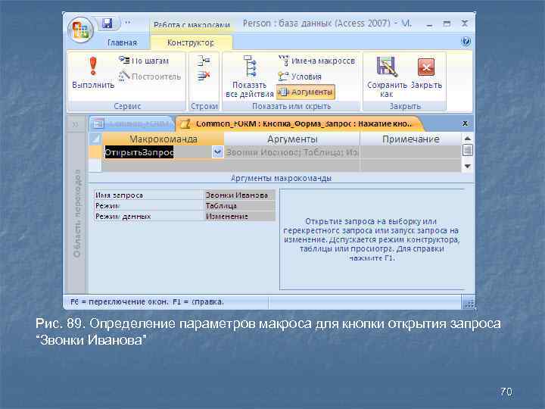Toggle Аргументы column display
545x409 pixels.
tap(306, 92)
